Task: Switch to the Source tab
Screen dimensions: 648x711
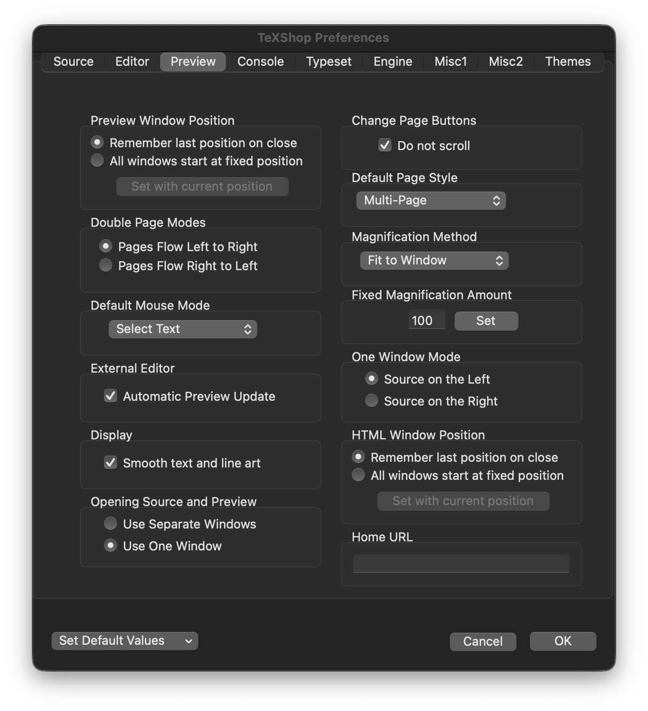Action: pyautogui.click(x=73, y=62)
